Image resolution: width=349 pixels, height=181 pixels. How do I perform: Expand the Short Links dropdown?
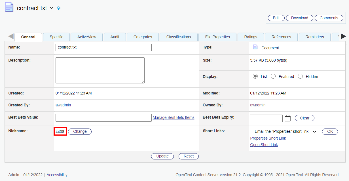click(284, 132)
